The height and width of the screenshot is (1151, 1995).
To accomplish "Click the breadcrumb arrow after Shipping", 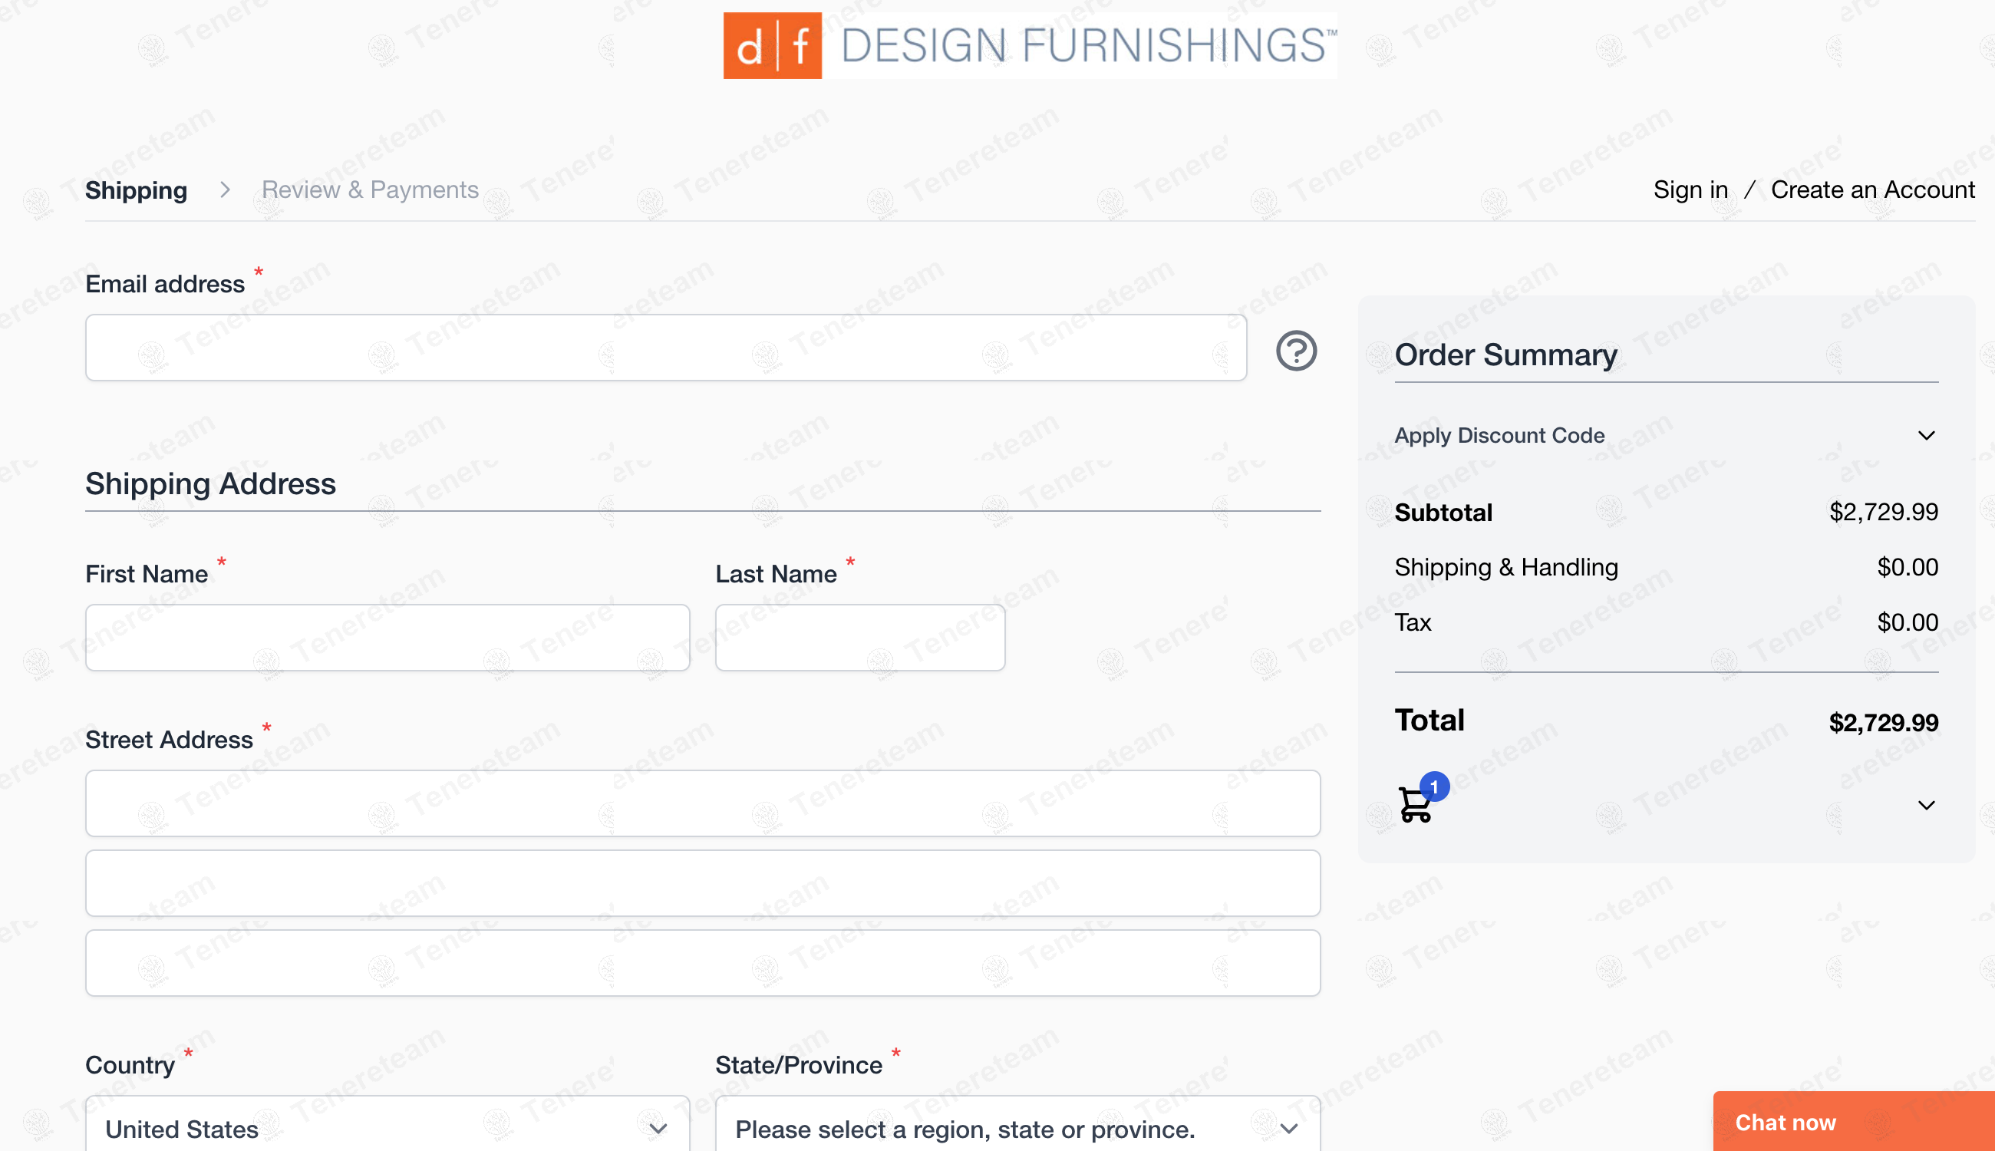I will coord(226,190).
